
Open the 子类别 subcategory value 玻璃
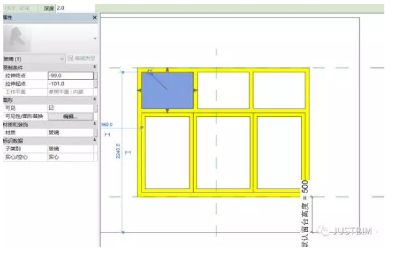coord(70,149)
